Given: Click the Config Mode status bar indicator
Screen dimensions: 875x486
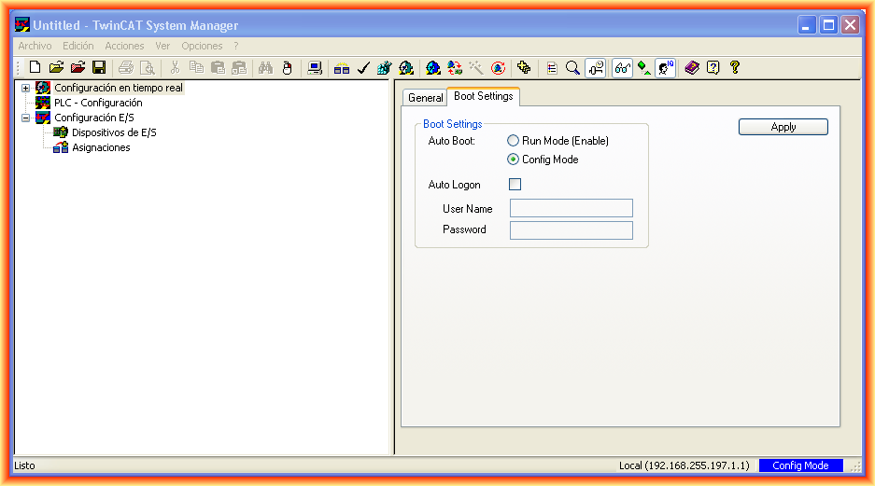Looking at the screenshot, I should [x=800, y=465].
